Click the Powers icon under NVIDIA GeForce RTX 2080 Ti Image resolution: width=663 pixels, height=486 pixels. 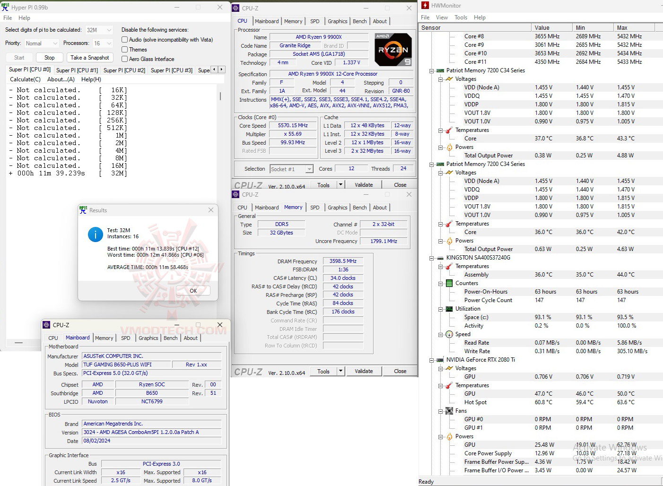click(x=449, y=436)
